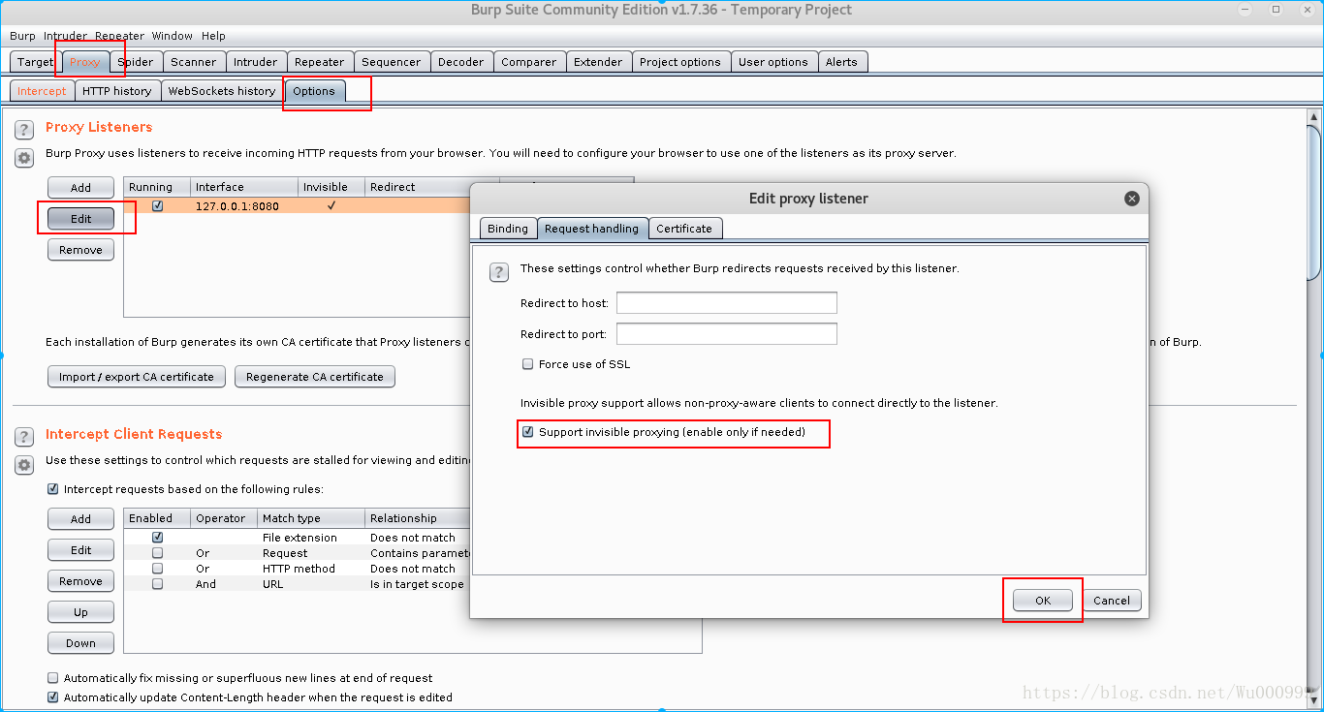
Task: Switch to the Spider tab
Action: 136,62
